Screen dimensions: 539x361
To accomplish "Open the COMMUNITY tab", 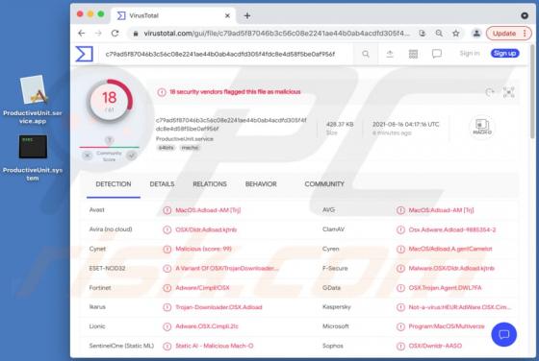I will pyautogui.click(x=324, y=184).
